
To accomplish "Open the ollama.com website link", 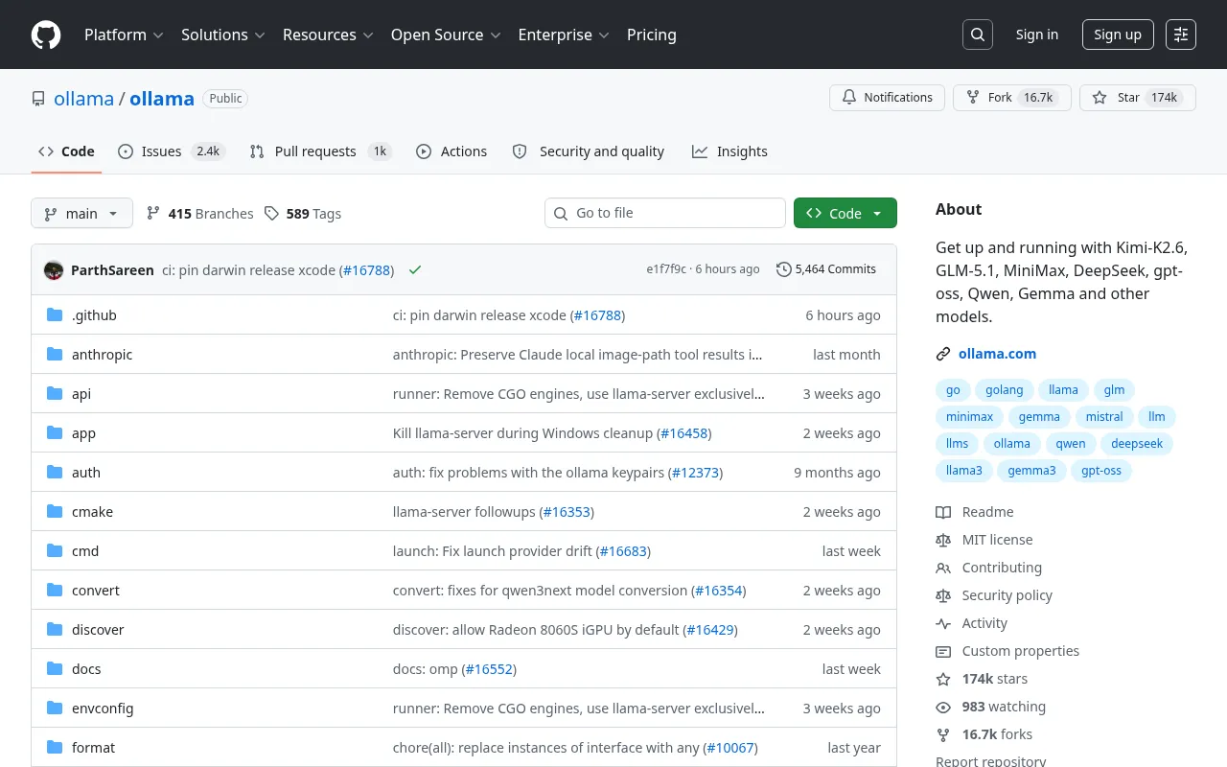I will click(997, 354).
